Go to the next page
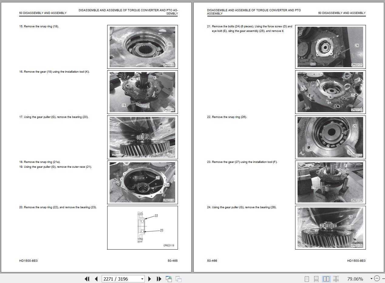 tap(149, 279)
